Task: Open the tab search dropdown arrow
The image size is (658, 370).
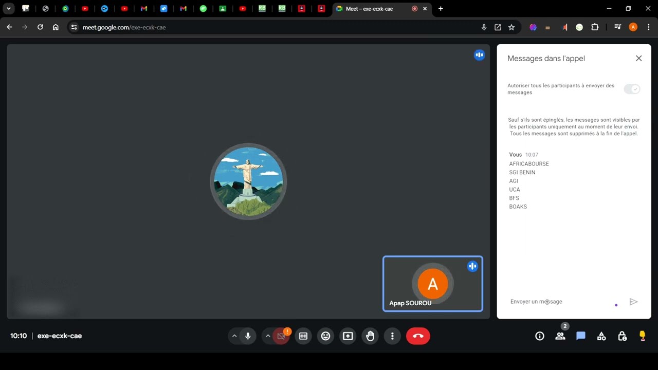Action: (x=9, y=9)
